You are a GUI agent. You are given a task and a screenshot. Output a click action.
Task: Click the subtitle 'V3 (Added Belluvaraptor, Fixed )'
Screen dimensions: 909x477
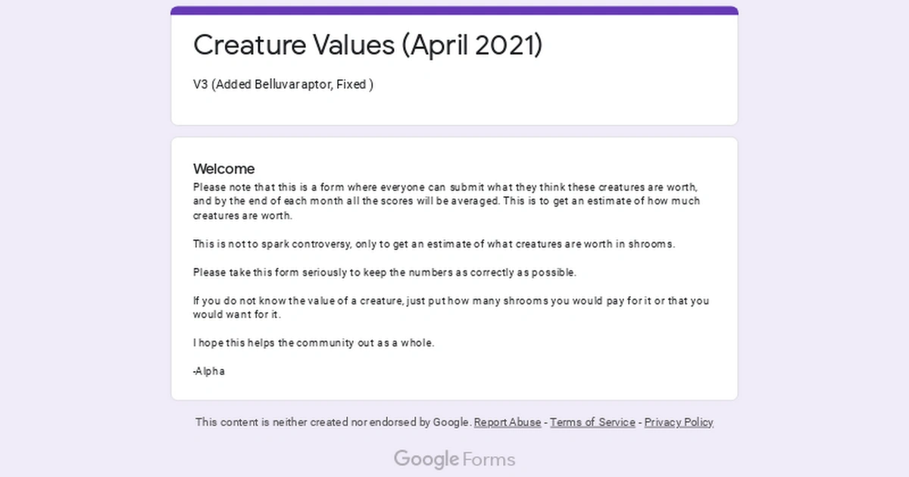[x=283, y=84]
